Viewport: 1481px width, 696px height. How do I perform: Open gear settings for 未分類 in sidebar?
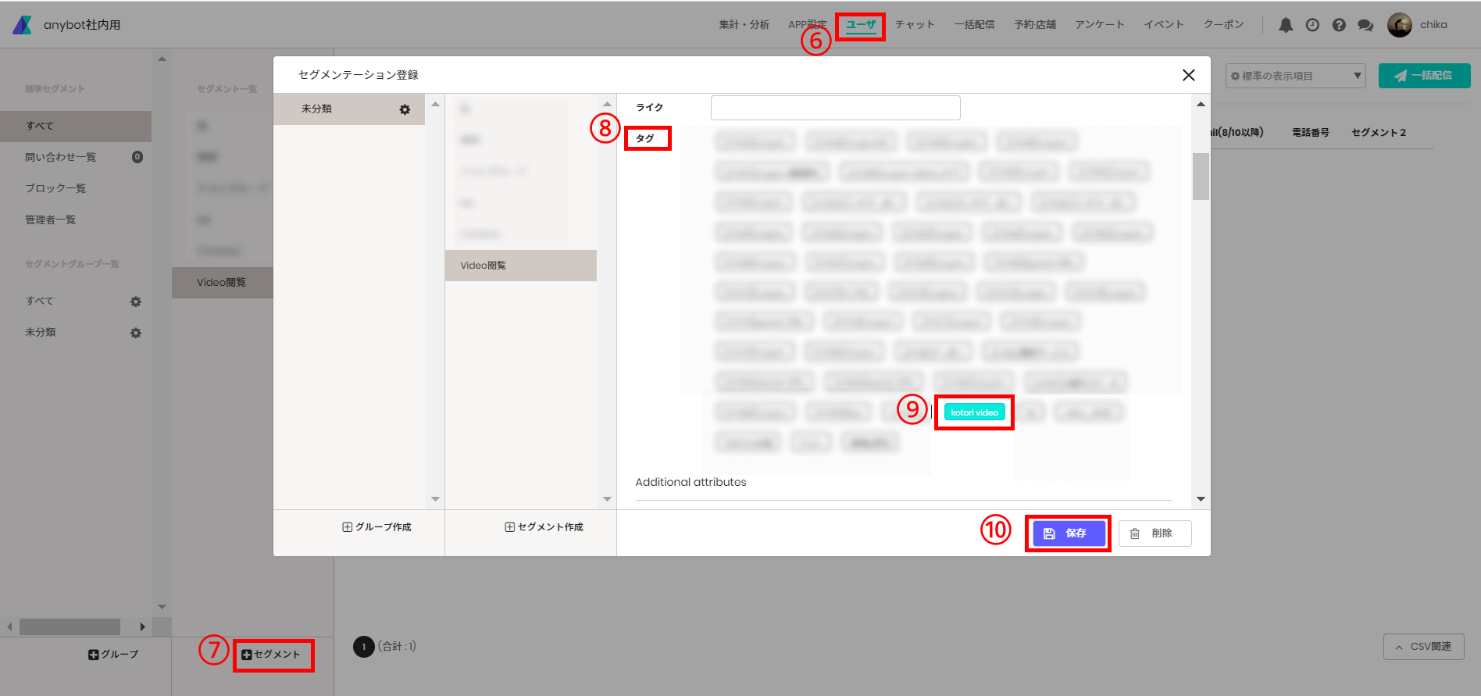click(x=136, y=333)
